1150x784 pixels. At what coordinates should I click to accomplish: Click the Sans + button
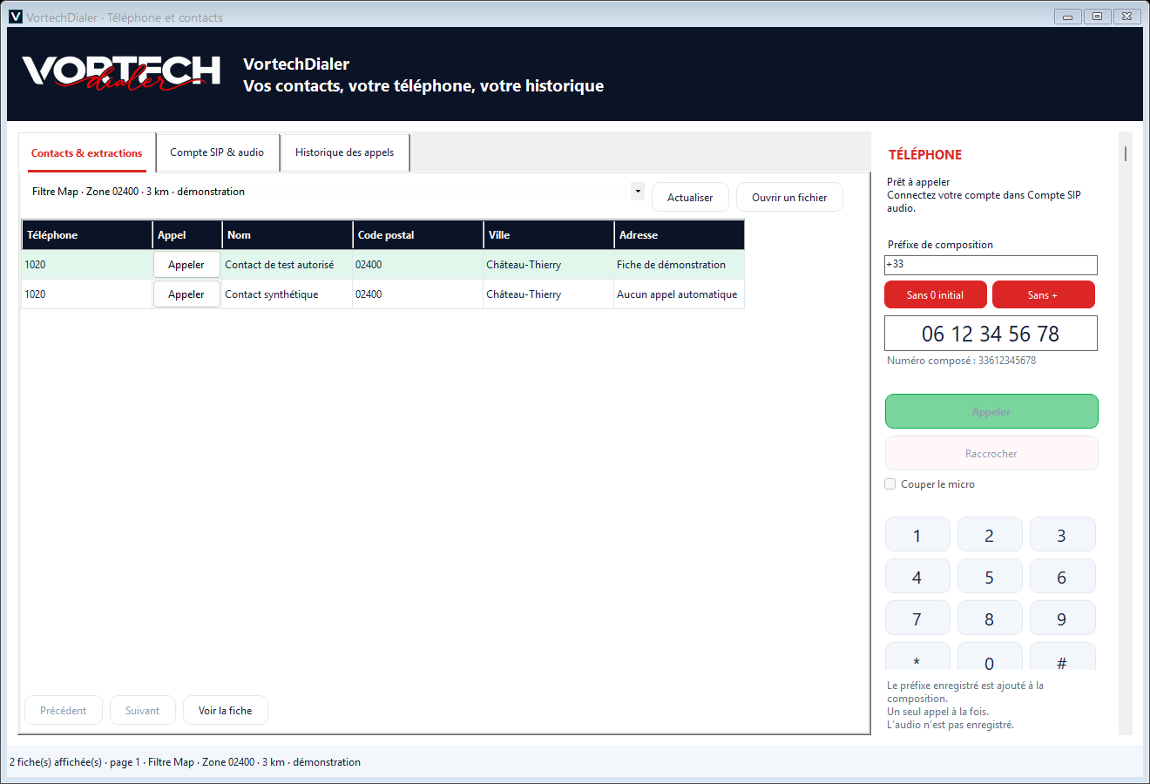[x=1043, y=295]
